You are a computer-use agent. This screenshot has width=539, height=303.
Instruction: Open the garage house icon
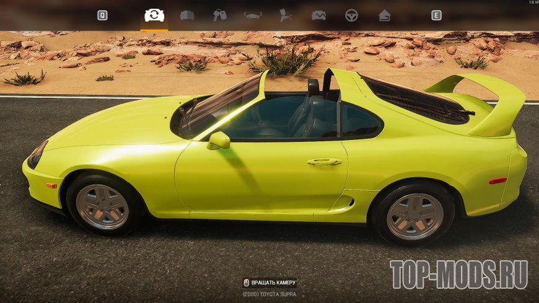384,15
